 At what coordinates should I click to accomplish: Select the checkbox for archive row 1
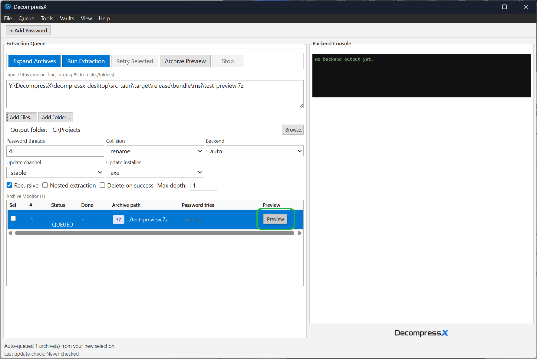click(13, 218)
